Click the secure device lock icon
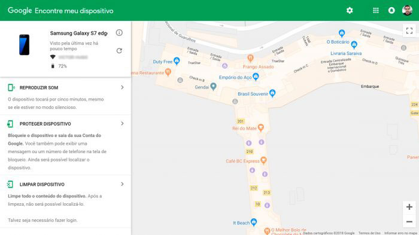The image size is (419, 235). pos(10,124)
